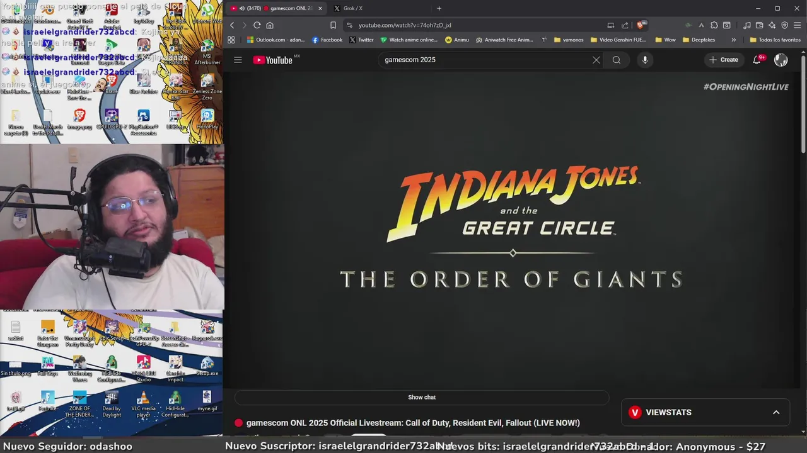Viewport: 807px width, 453px height.
Task: Open the YouTube account avatar menu
Action: (x=781, y=60)
